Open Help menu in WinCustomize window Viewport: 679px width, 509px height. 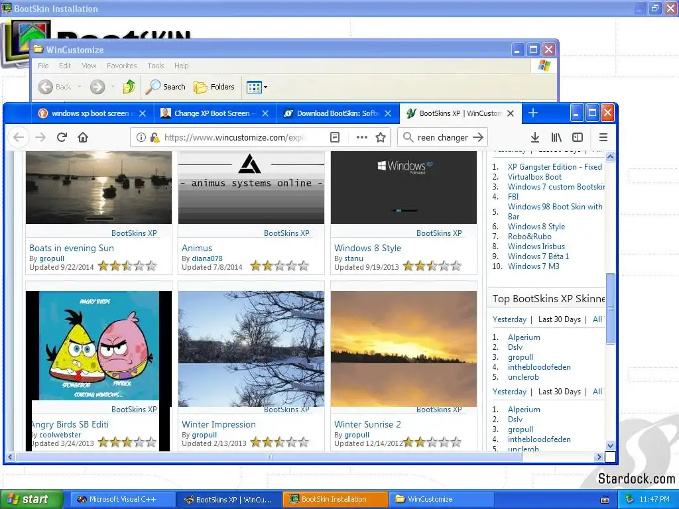point(182,66)
